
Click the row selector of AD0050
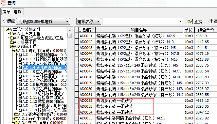(x=77, y=89)
